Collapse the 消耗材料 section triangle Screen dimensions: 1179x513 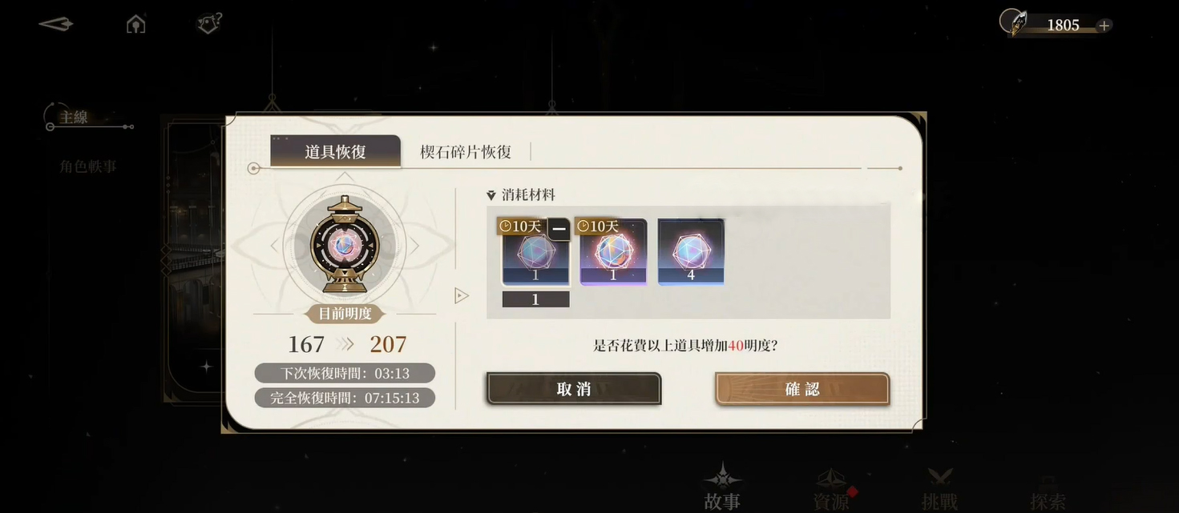tap(491, 195)
